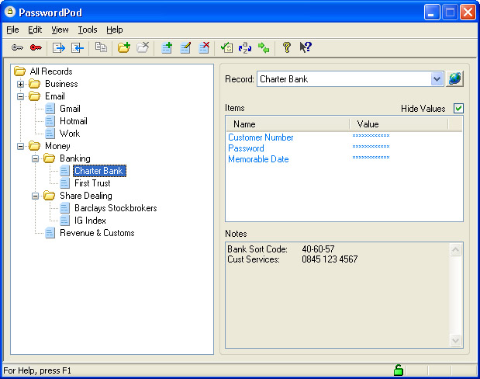Screen dimensions: 480x379
Task: Click the Value column header
Action: [x=399, y=124]
